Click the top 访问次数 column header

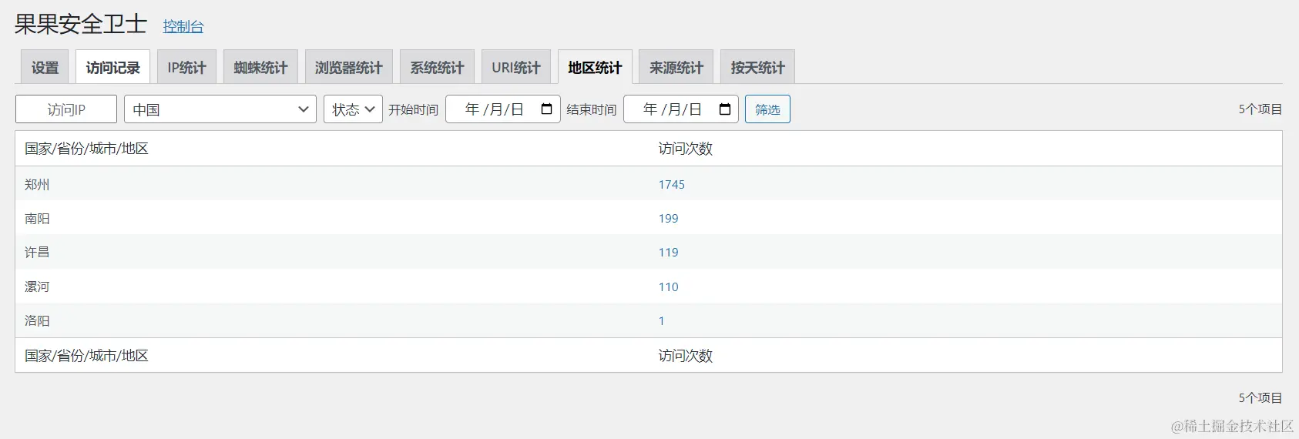coord(686,149)
